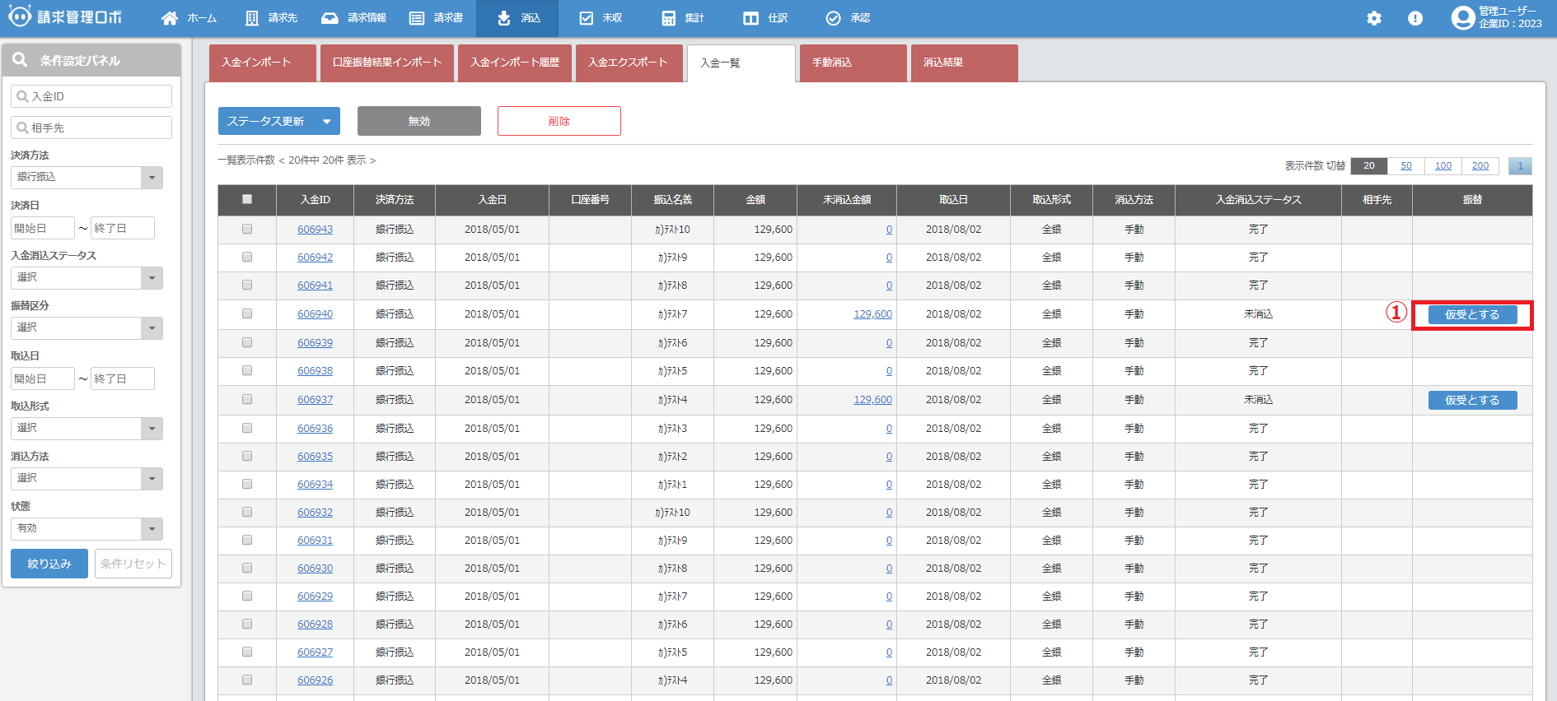Click 決済日 終了日 date field
1557x701 pixels.
pos(123,228)
